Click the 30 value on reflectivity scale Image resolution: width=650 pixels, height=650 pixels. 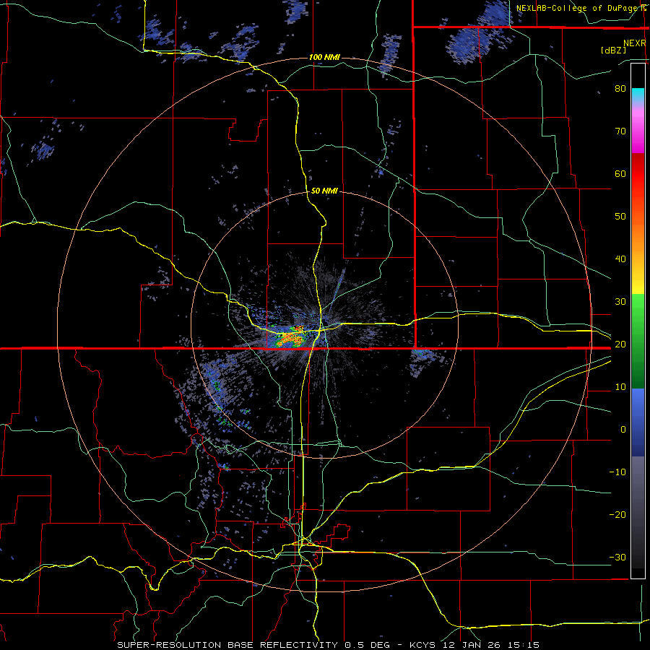tap(620, 302)
